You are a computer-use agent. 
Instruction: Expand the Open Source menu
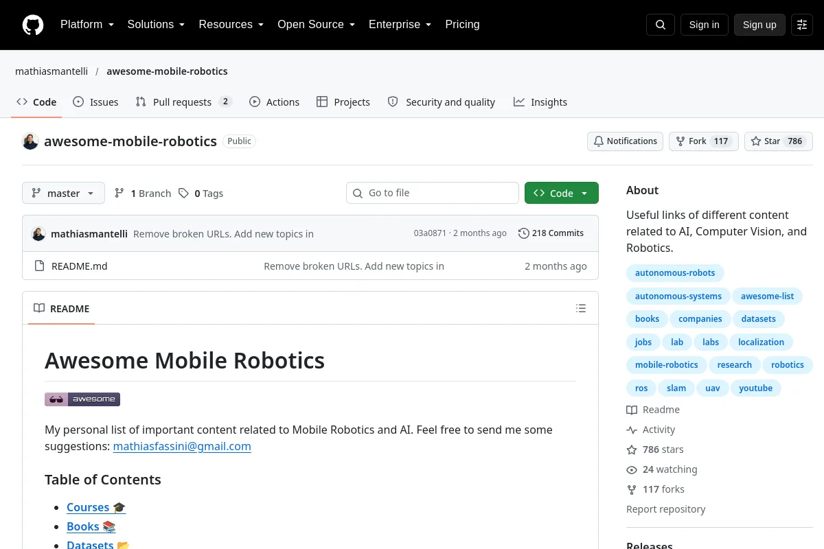(317, 25)
